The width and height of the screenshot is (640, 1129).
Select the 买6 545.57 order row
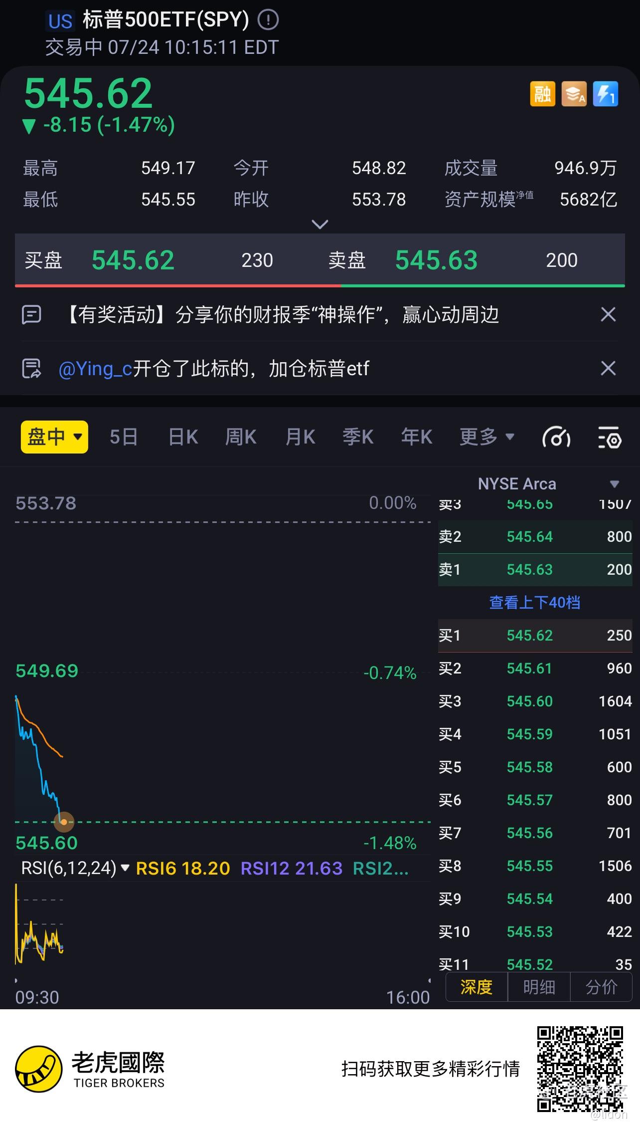(x=535, y=800)
